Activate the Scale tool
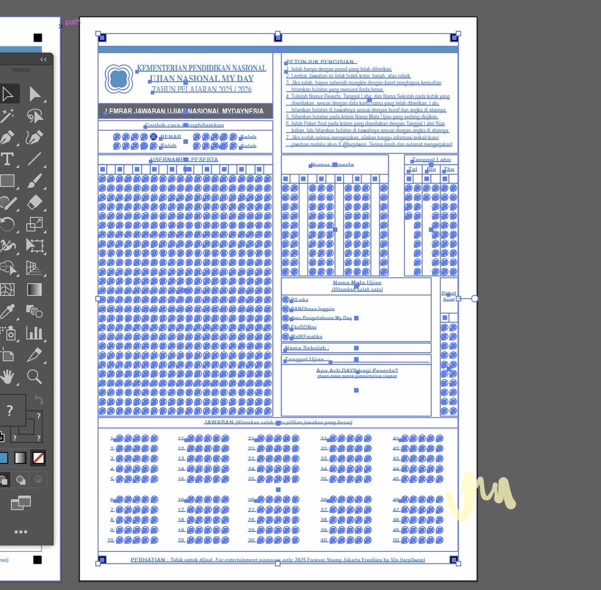 pos(35,224)
